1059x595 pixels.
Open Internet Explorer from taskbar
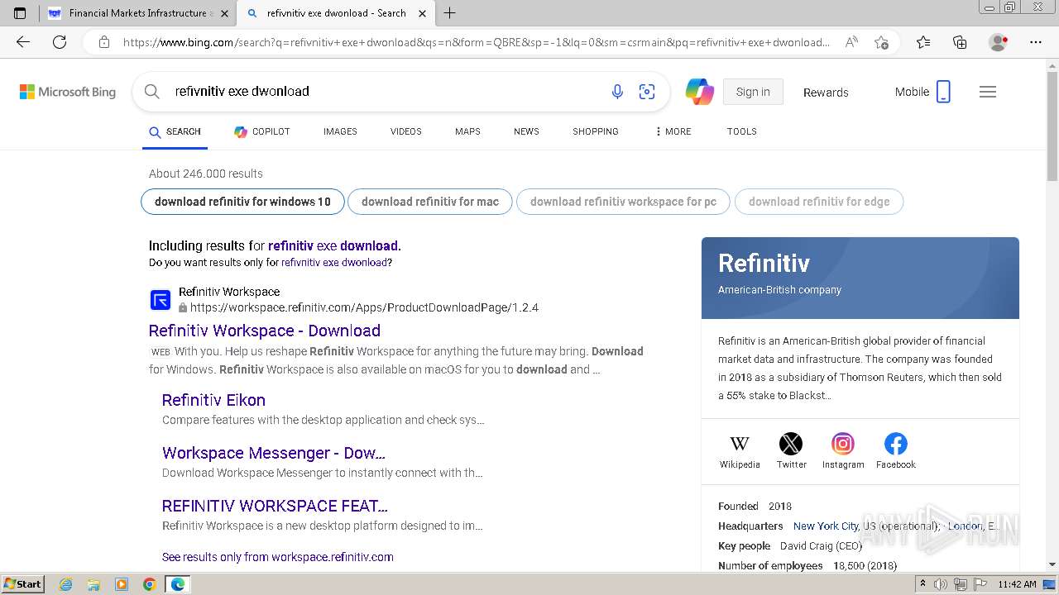66,584
